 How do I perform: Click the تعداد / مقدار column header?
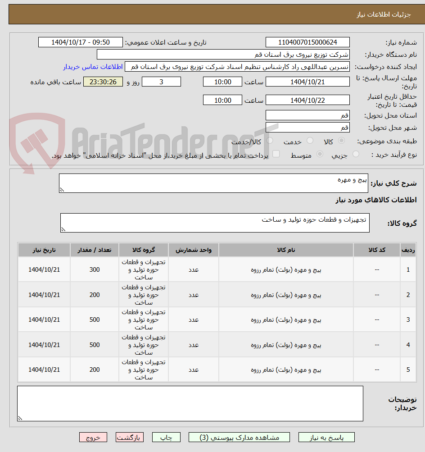point(95,250)
